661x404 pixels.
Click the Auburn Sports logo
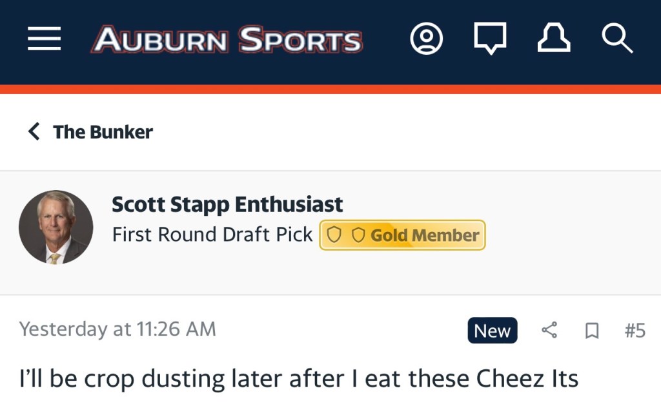coord(227,41)
